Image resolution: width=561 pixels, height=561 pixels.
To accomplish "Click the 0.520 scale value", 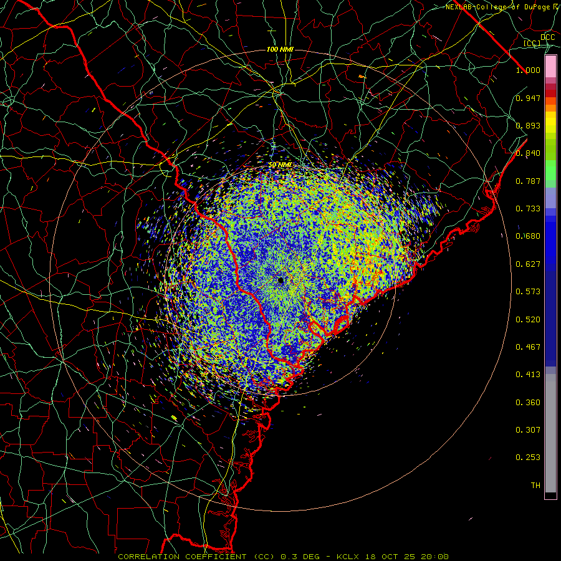I will [x=528, y=320].
